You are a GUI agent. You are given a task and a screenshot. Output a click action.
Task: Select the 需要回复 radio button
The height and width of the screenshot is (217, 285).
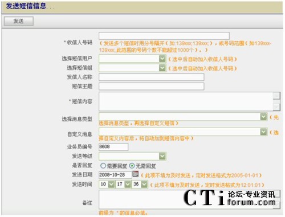click(103, 166)
